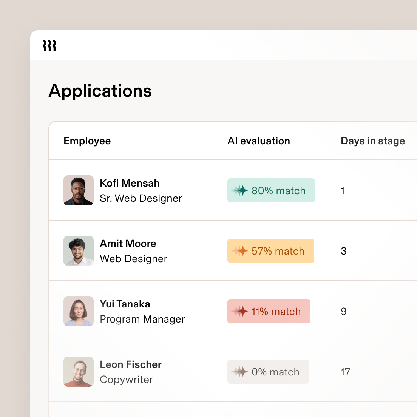Click Leon Fischer's 0% match badge
Screen dimensions: 417x417
pos(268,372)
